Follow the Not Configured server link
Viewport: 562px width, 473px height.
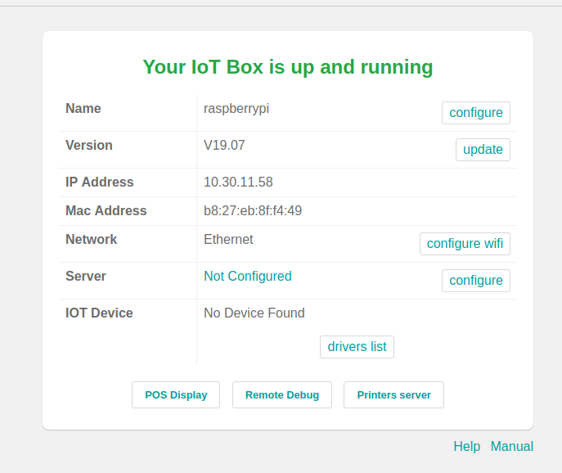click(248, 276)
